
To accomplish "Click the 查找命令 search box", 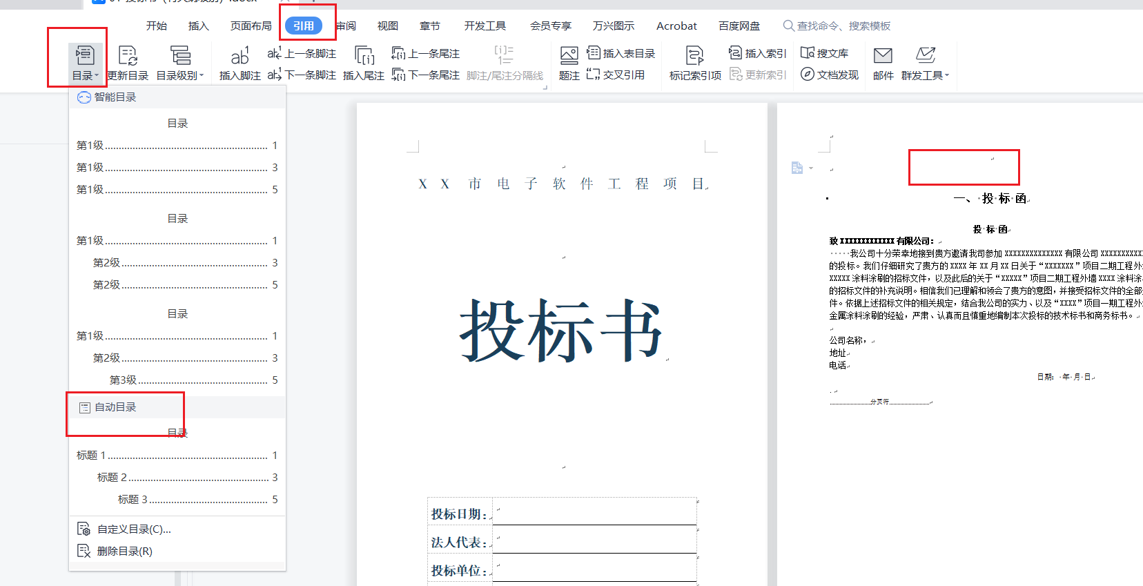I will (837, 26).
